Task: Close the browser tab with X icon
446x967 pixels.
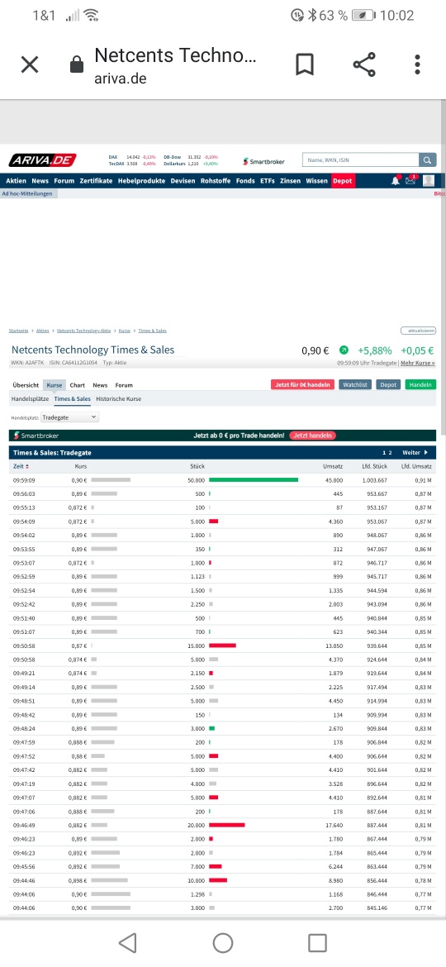Action: pos(30,64)
